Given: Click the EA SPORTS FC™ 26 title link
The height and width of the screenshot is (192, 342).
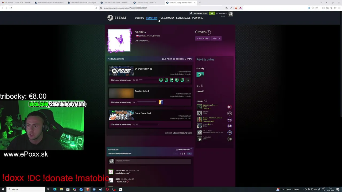Looking at the screenshot, I should click(143, 69).
